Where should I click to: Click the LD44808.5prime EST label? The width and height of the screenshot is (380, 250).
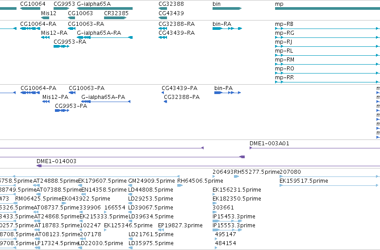151,190
